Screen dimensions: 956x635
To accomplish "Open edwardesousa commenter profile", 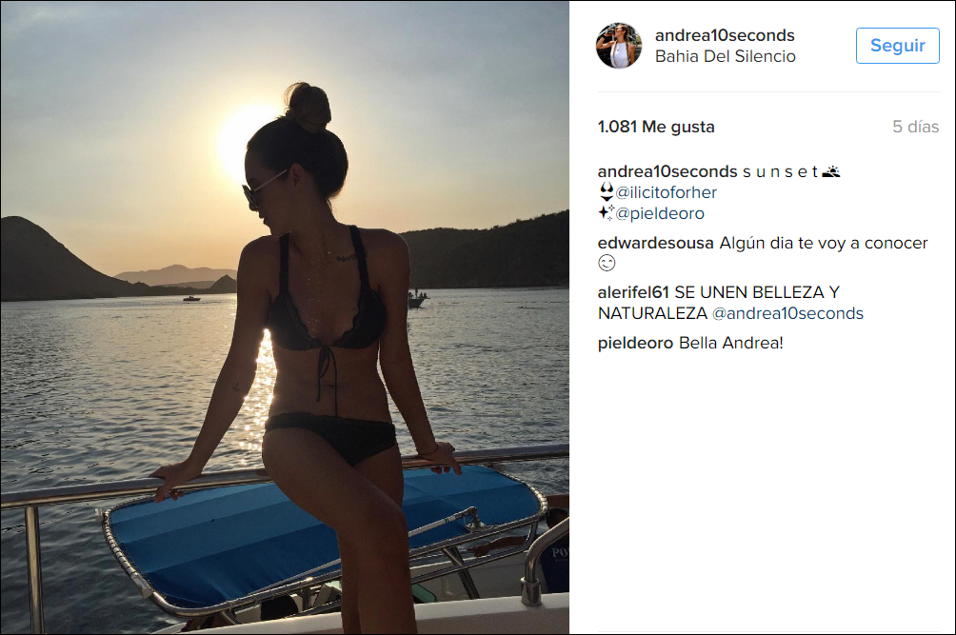I will click(655, 243).
